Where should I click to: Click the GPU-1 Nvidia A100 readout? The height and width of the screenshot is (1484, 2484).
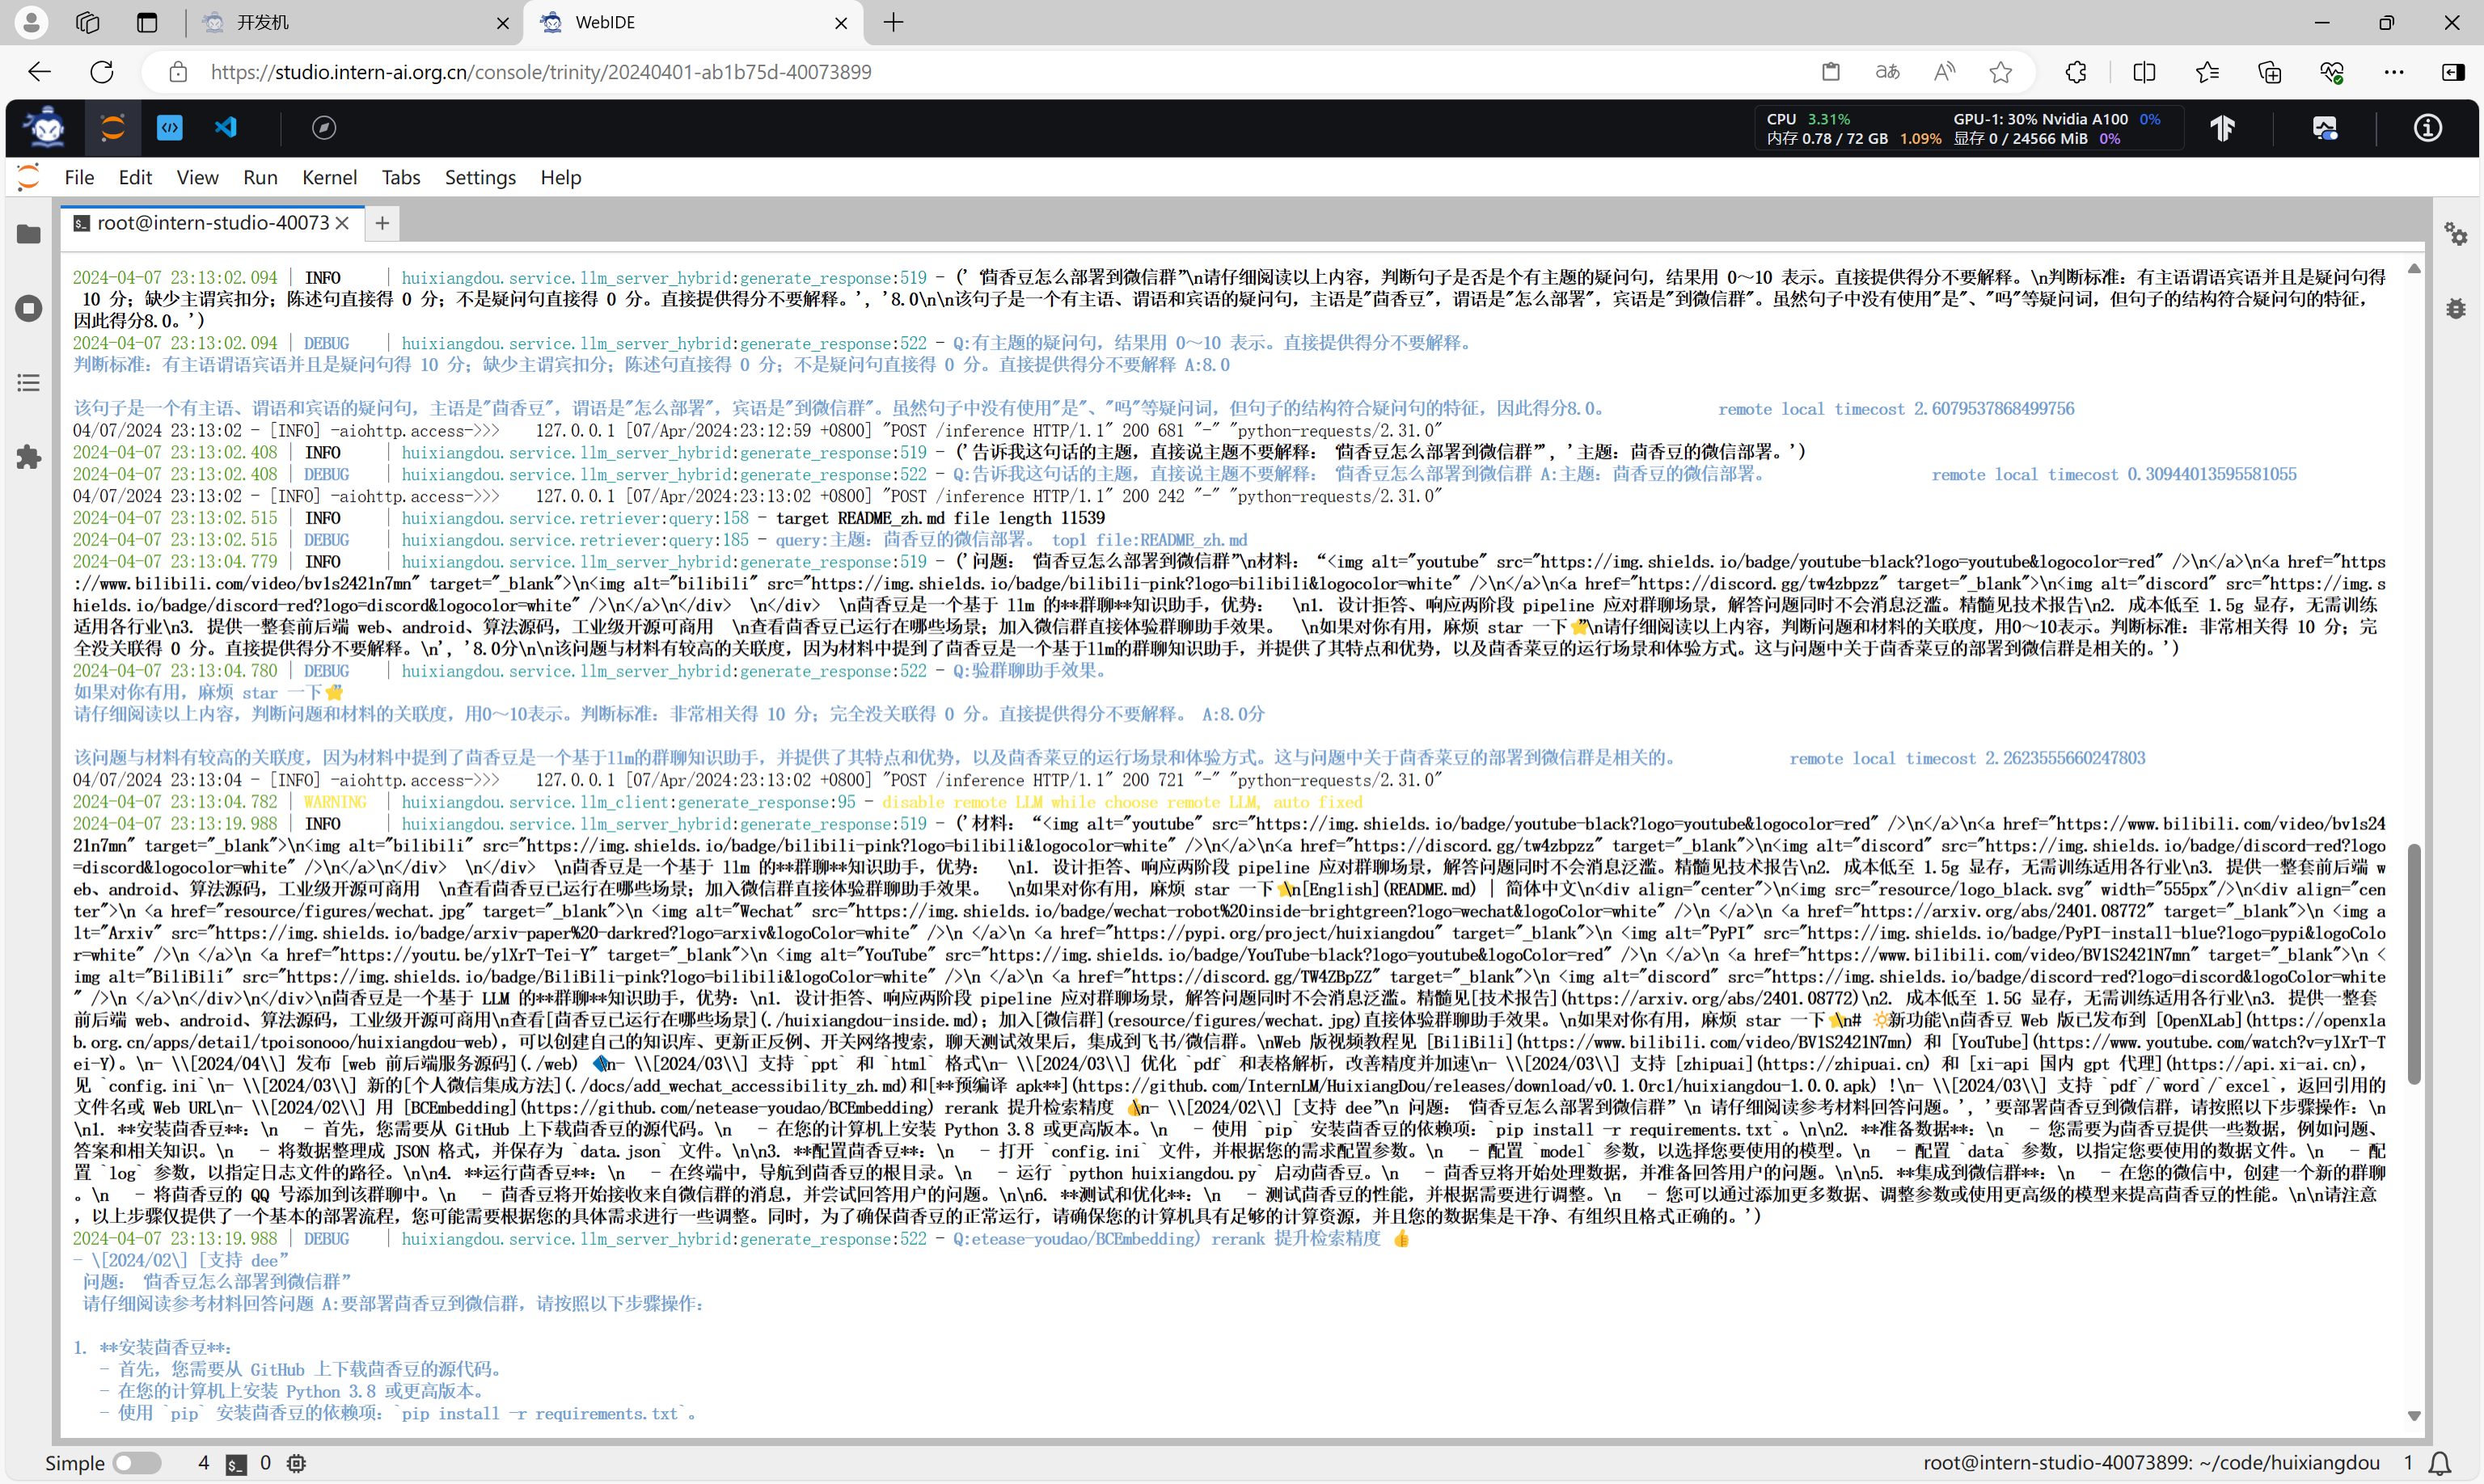(x=2055, y=119)
